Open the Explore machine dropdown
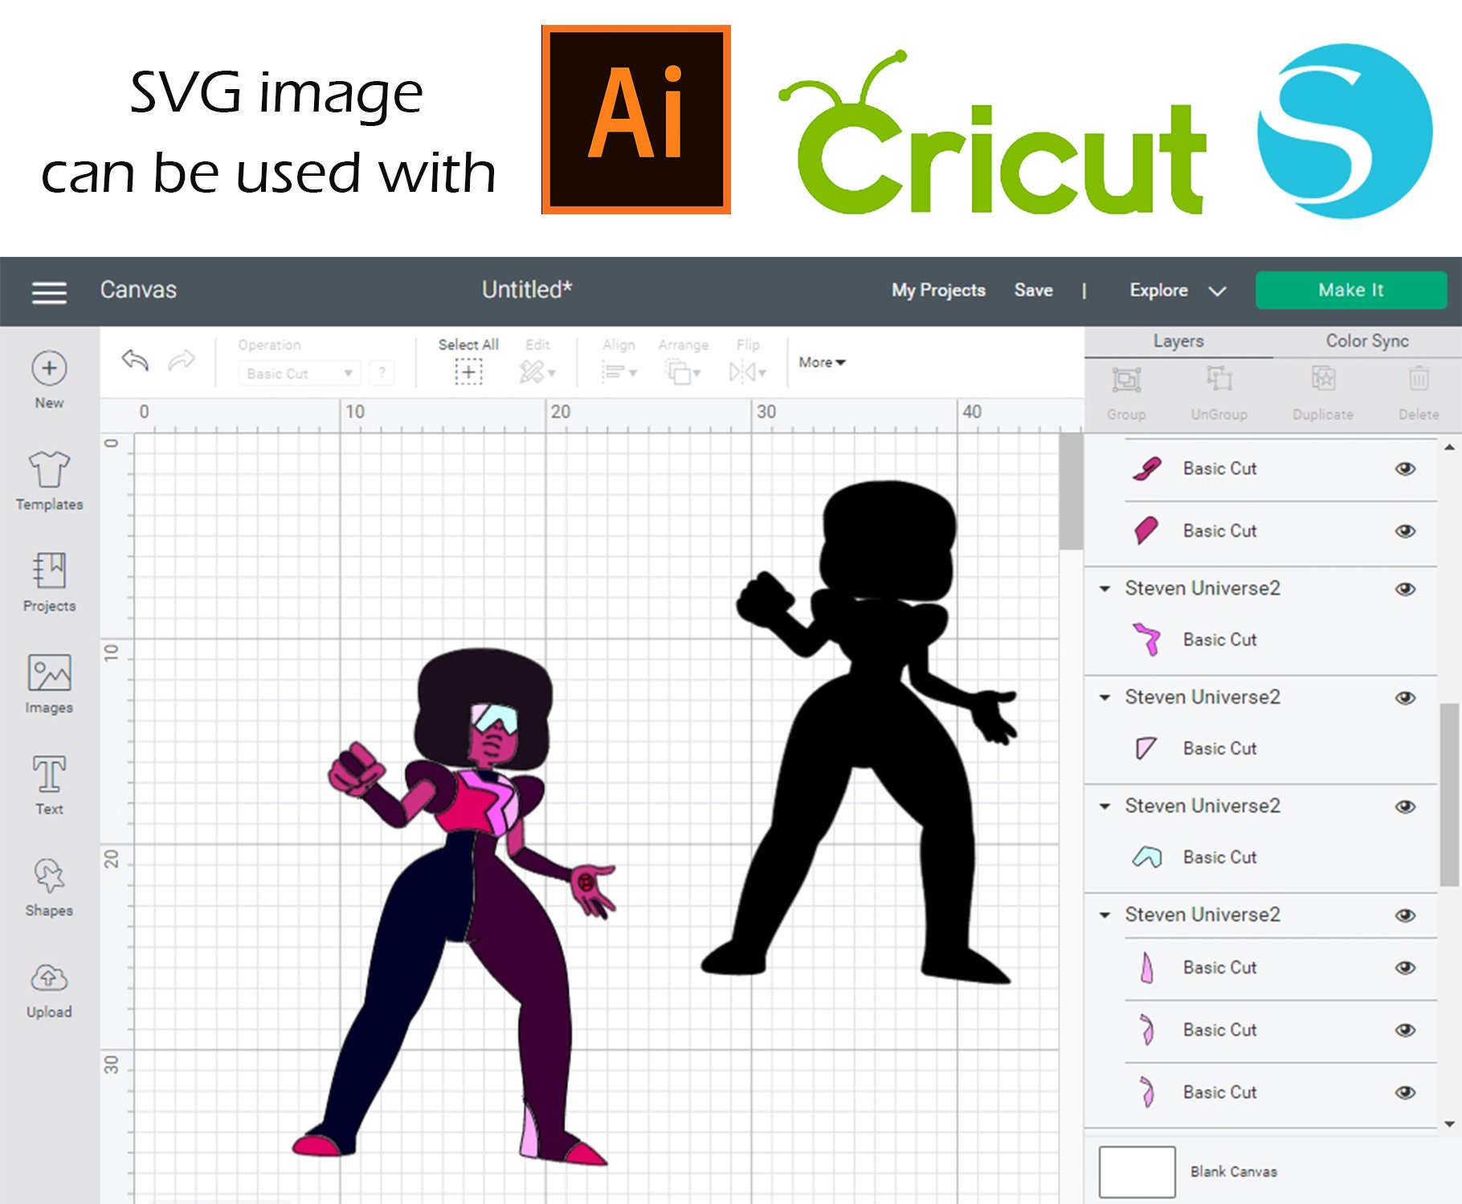The height and width of the screenshot is (1204, 1462). pyautogui.click(x=1178, y=291)
